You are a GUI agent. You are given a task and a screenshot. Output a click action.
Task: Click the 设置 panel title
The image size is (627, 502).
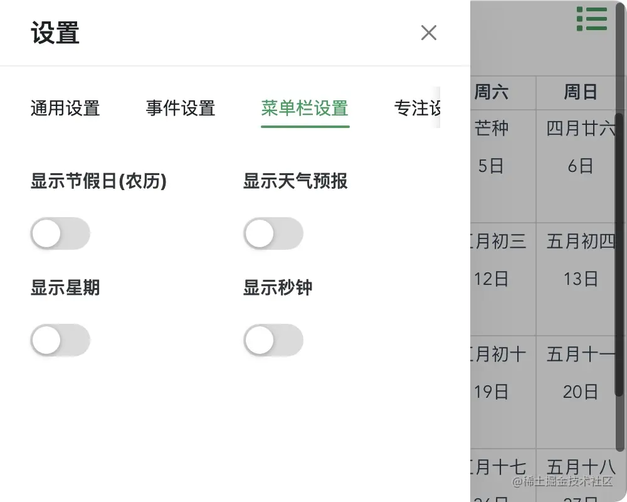(x=55, y=33)
